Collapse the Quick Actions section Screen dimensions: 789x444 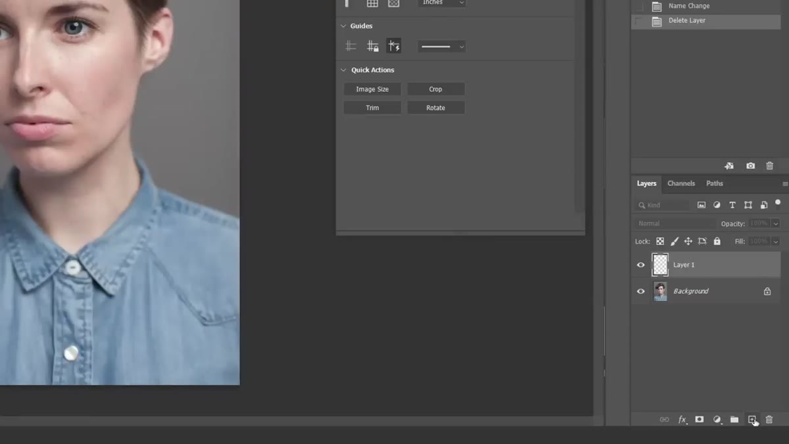[x=343, y=70]
